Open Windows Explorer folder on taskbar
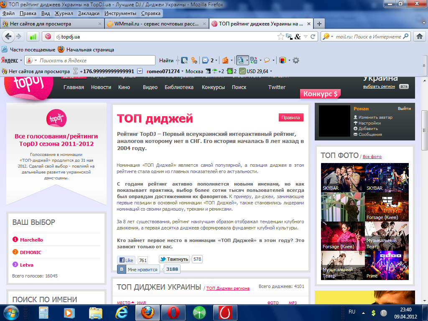 tap(96, 313)
